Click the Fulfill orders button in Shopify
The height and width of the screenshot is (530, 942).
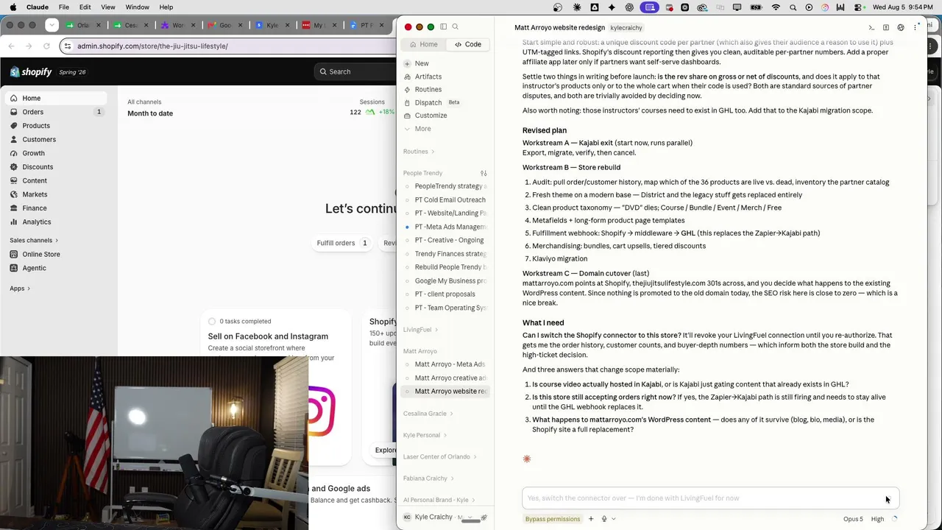342,243
